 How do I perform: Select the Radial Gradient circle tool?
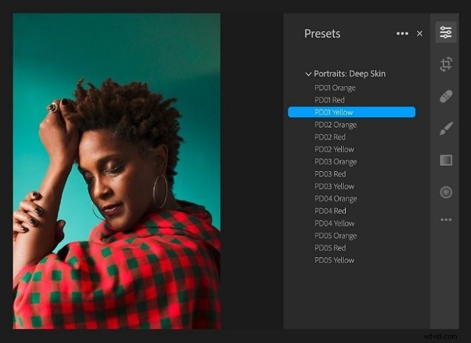tap(445, 192)
